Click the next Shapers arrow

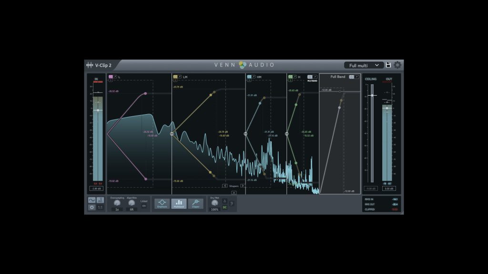coord(243,186)
